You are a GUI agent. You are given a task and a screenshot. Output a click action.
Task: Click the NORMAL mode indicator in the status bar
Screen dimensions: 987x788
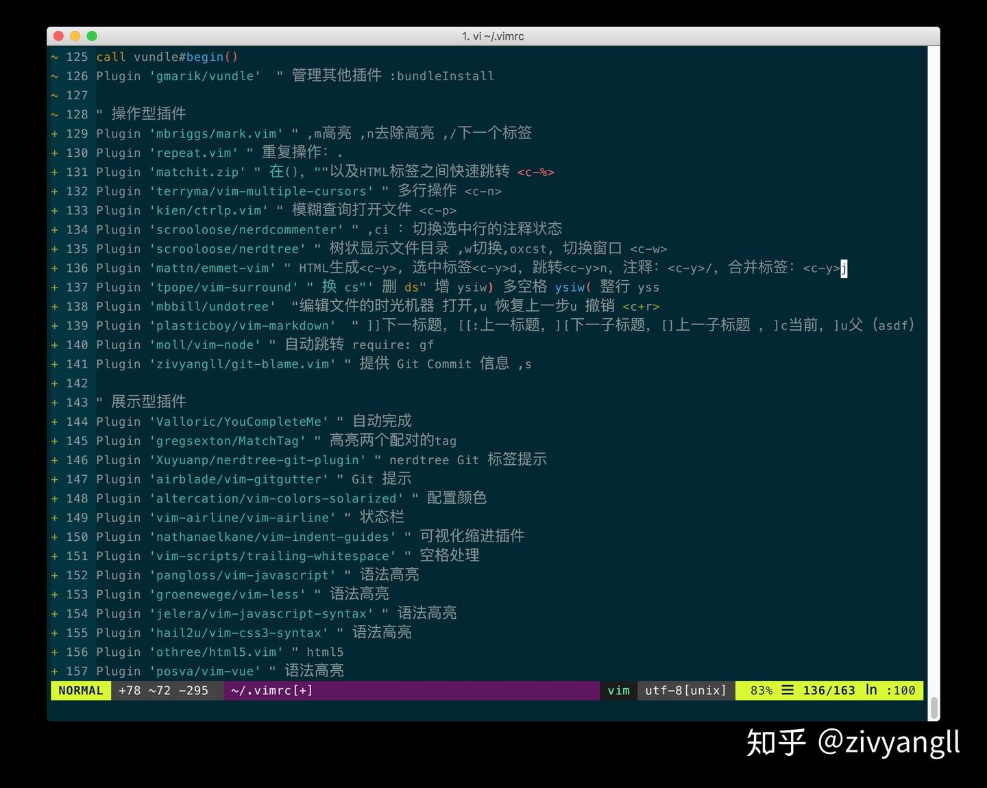(x=80, y=690)
